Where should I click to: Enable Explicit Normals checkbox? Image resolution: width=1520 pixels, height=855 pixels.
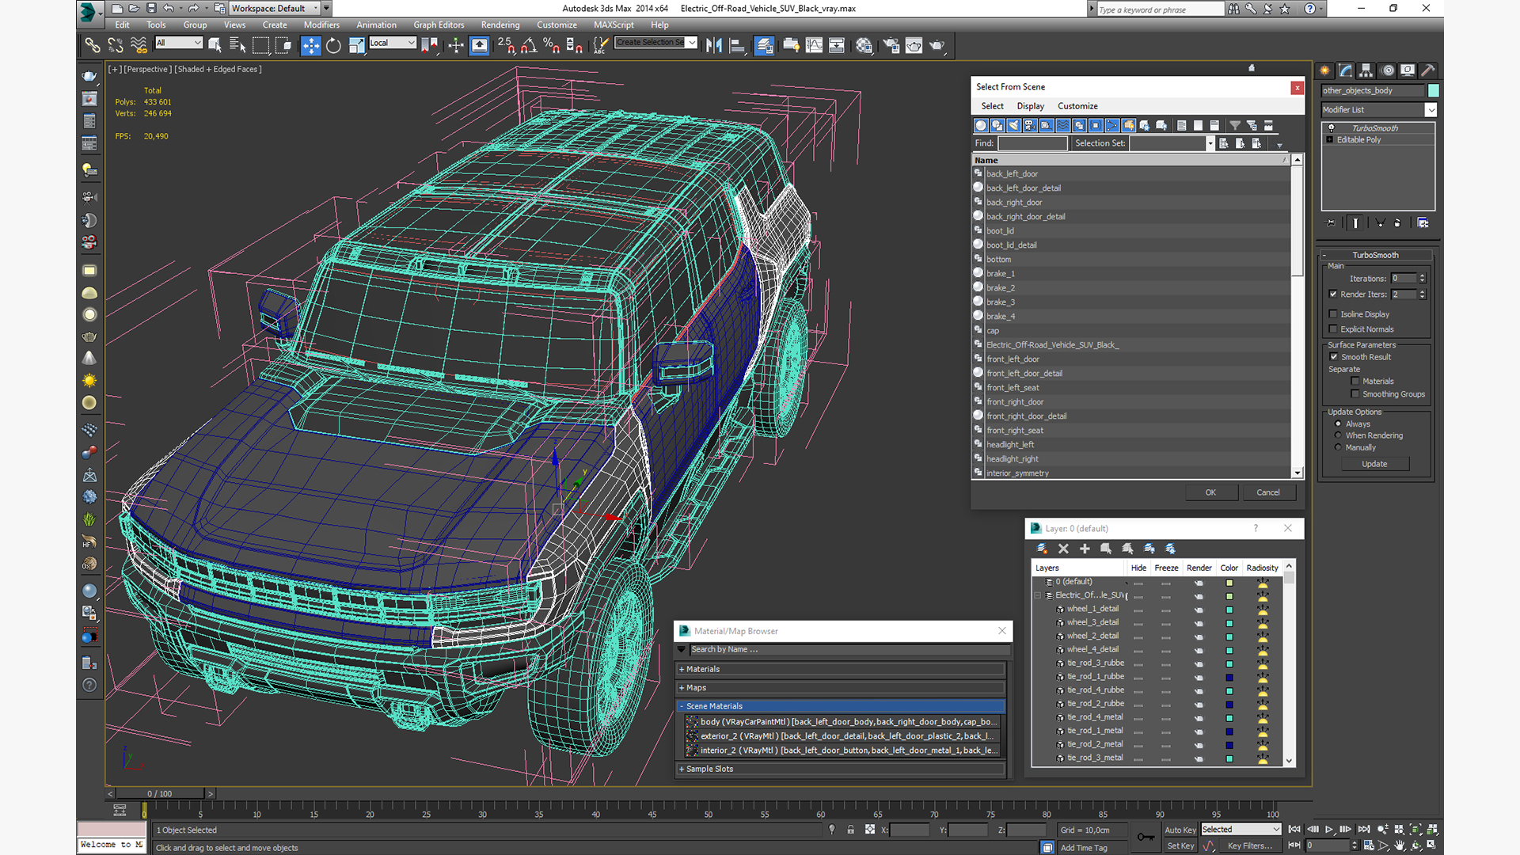[1333, 329]
